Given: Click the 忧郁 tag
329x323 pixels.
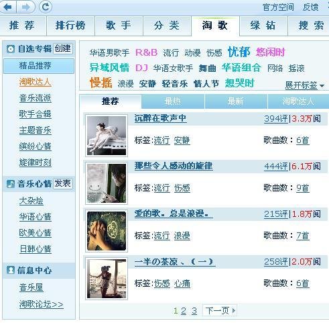Looking at the screenshot, I should pos(239,52).
